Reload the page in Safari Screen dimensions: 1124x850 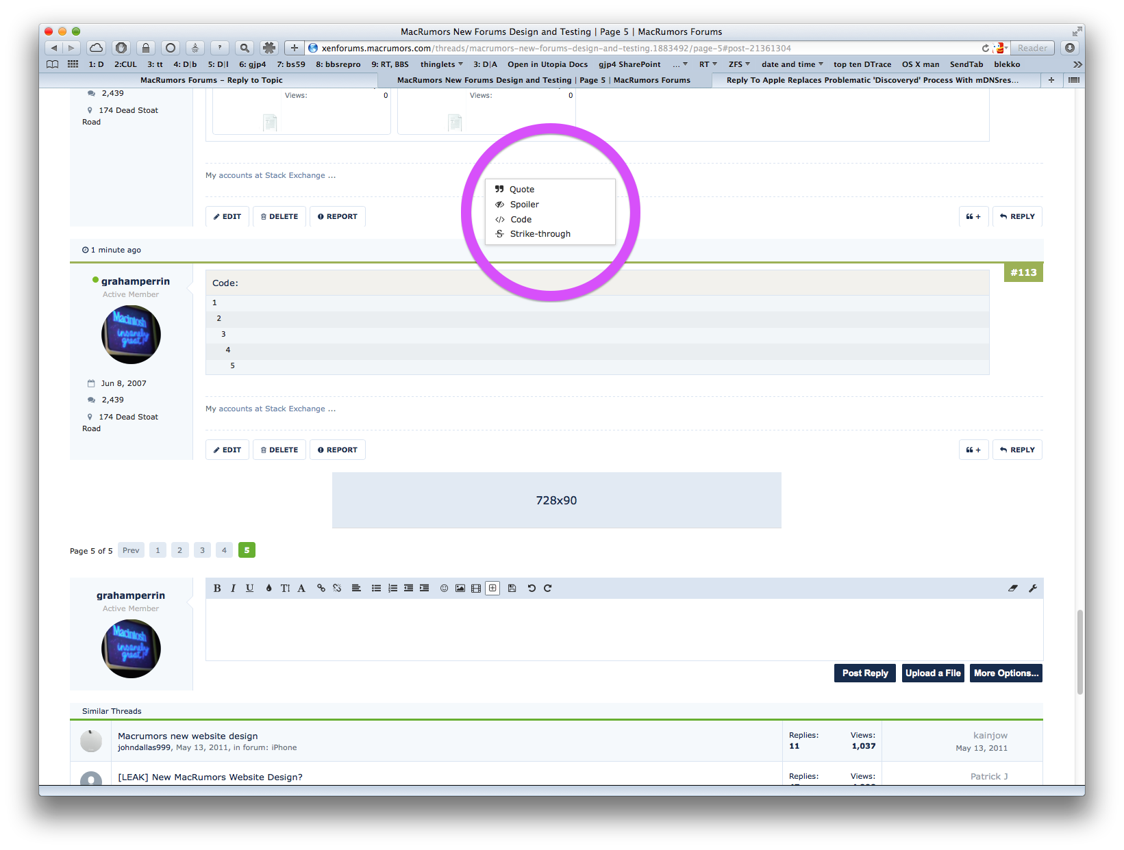tap(985, 48)
